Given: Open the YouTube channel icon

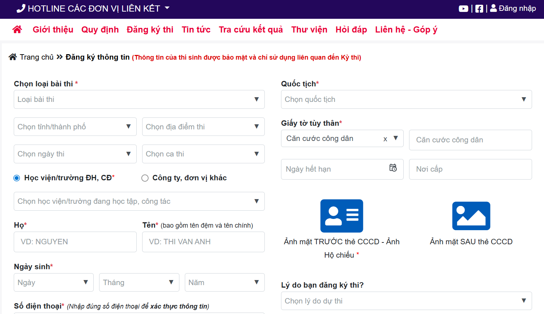Looking at the screenshot, I should coord(463,9).
